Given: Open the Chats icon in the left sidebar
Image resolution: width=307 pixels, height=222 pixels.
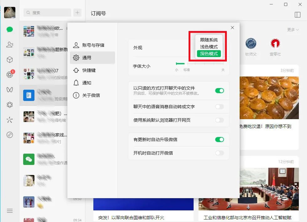Looking at the screenshot, I should pos(10,29).
